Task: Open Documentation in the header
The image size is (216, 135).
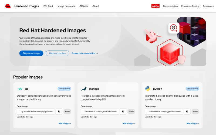Action: (170, 6)
